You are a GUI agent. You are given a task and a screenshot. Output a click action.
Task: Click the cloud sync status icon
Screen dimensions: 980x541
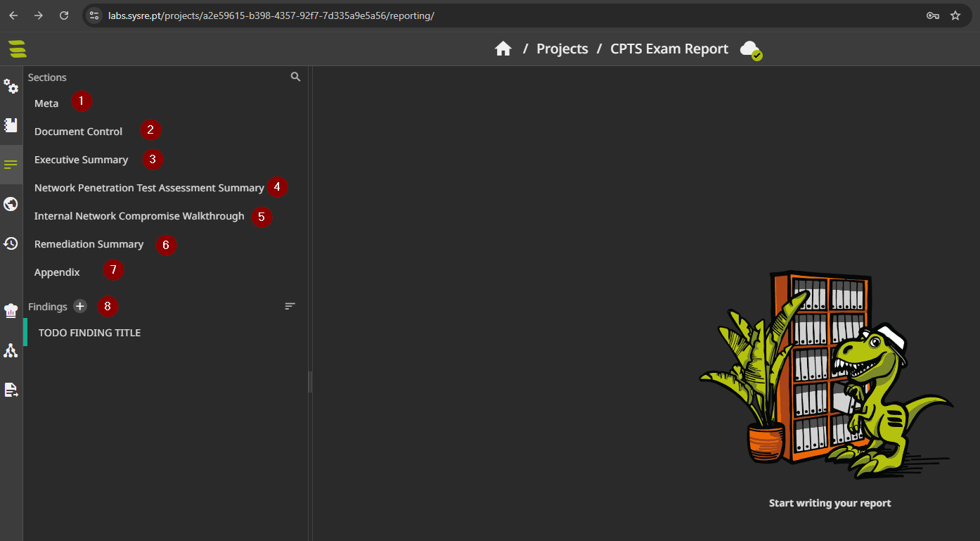coord(751,49)
